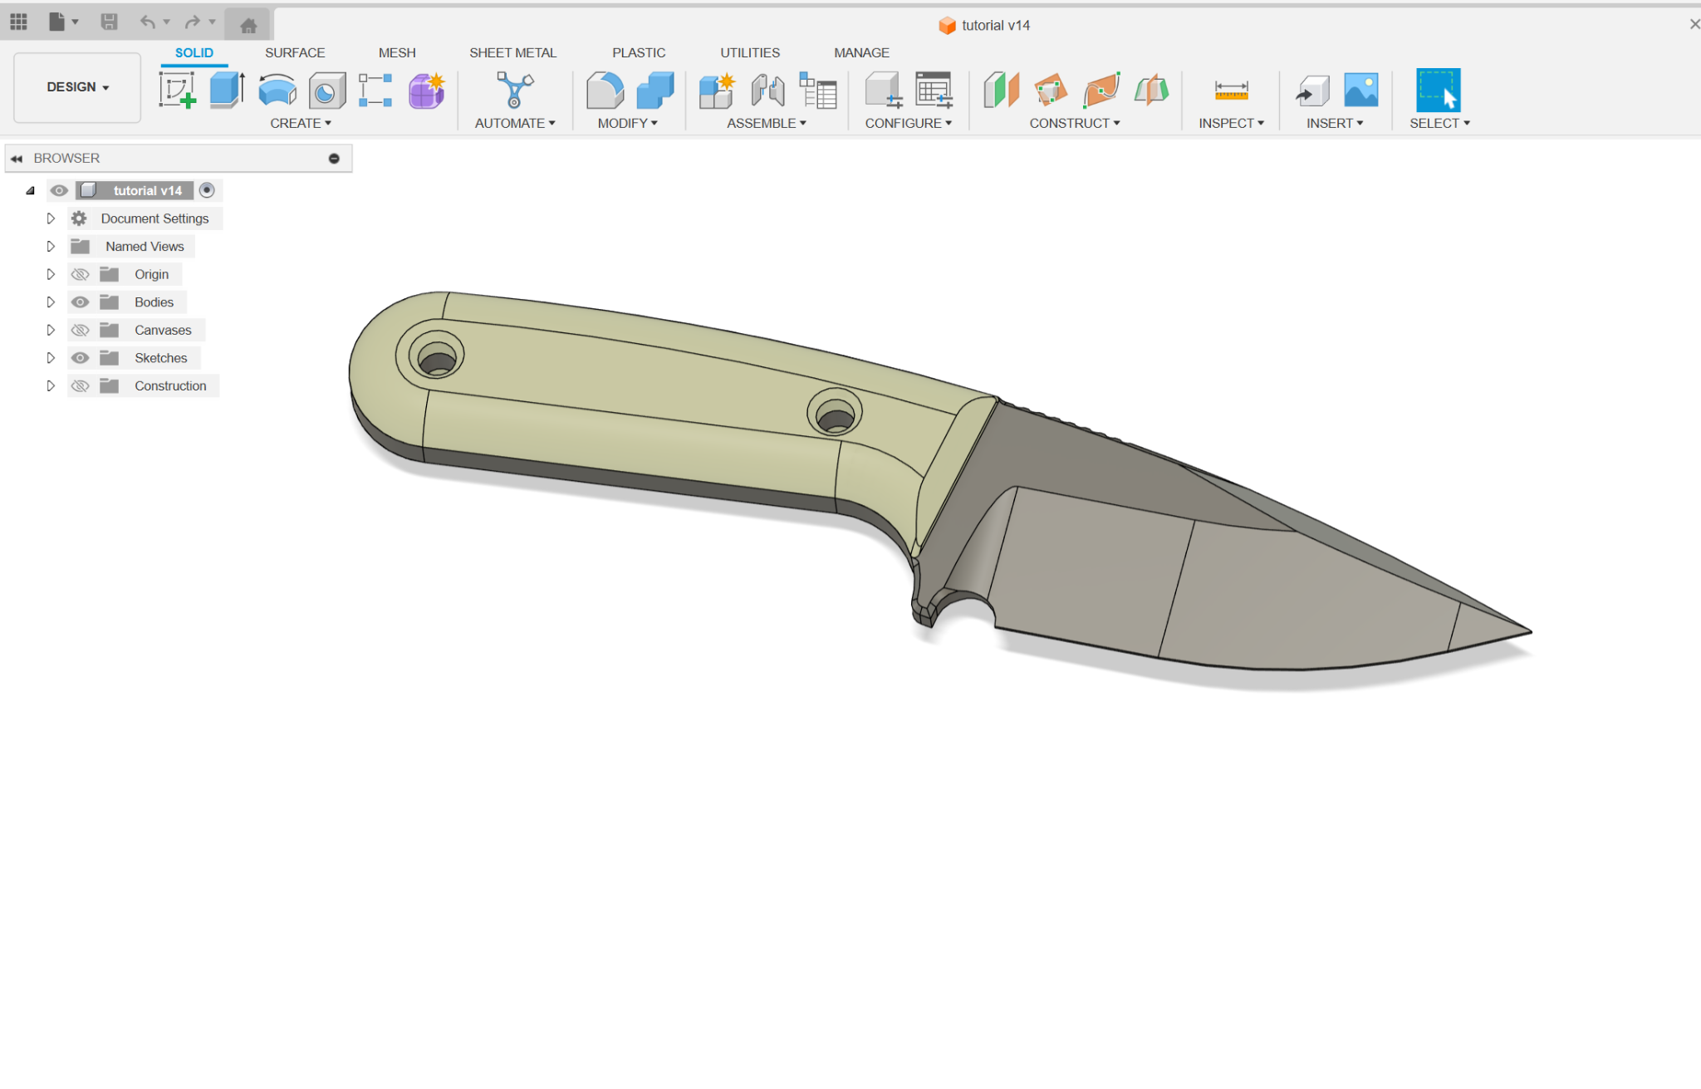Click the Measure tool icon
1701x1089 pixels.
pyautogui.click(x=1231, y=90)
